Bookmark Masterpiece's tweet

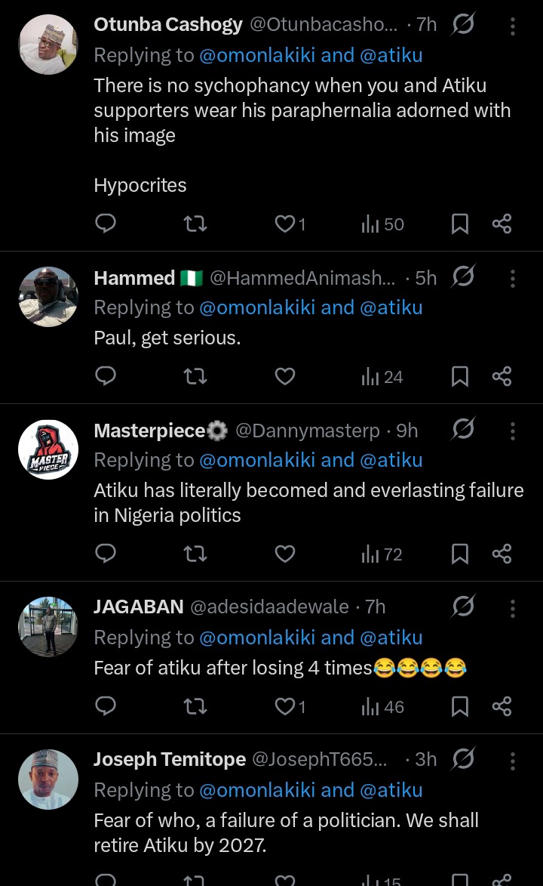click(459, 554)
